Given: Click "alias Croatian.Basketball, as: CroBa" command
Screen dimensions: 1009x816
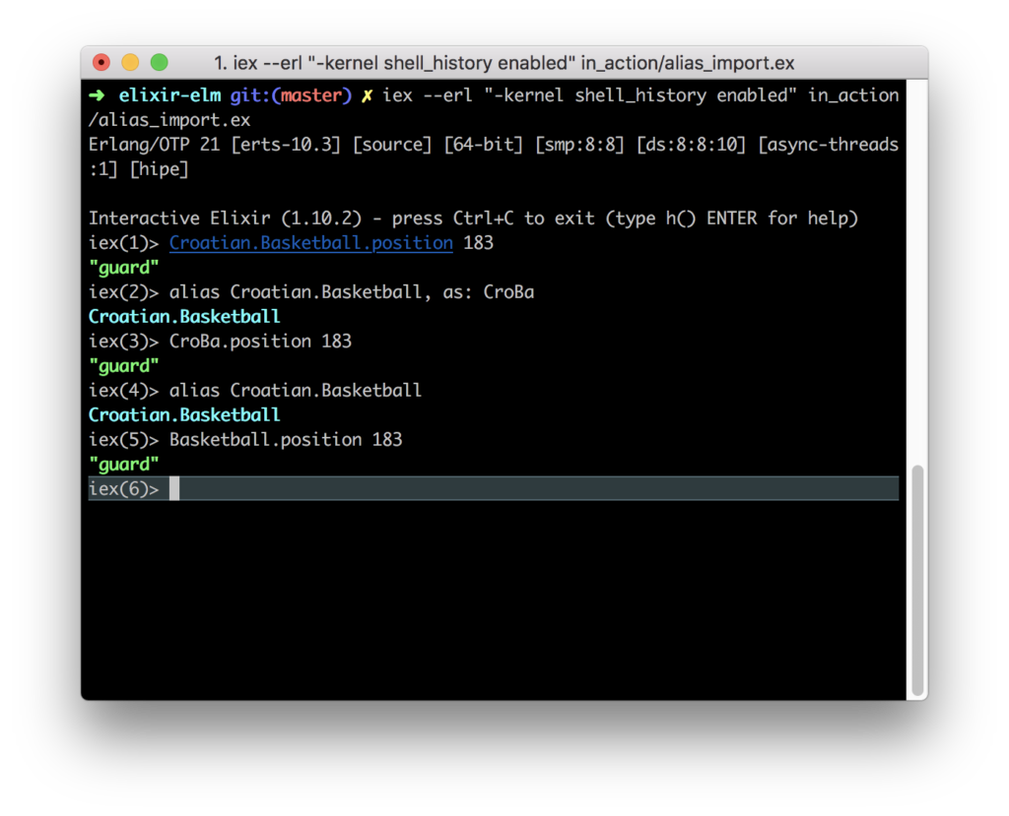Looking at the screenshot, I should click(x=352, y=292).
